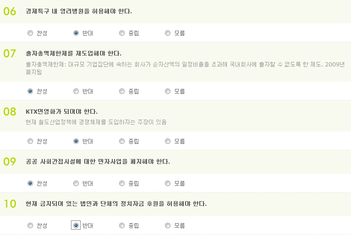This screenshot has width=351, height=236.
Task: Select 반대 for question 06 영리병원
Action: tap(76, 33)
